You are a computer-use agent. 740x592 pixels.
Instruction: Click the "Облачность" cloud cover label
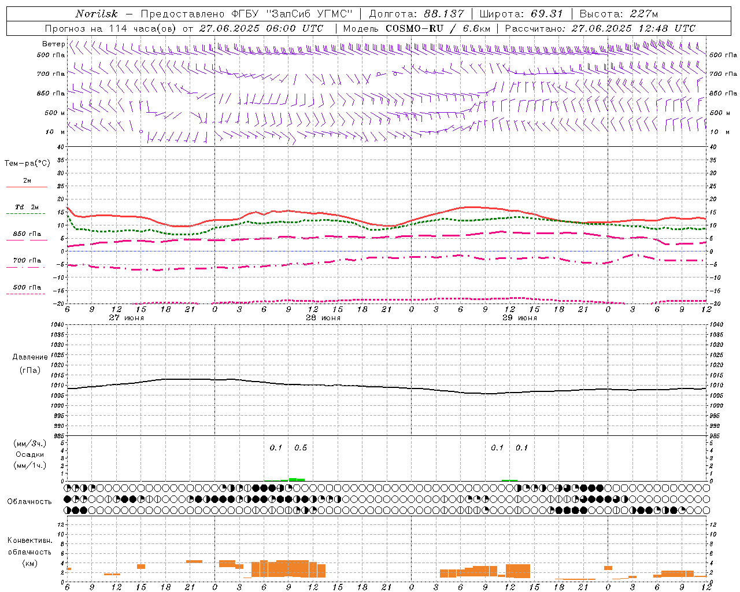click(29, 502)
